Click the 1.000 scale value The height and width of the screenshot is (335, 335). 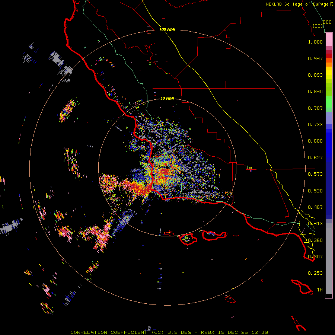(315, 42)
